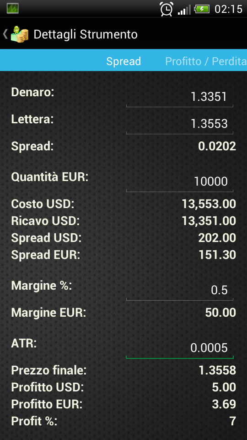
Task: Tap the green notification icon in status bar
Action: [x=12, y=8]
